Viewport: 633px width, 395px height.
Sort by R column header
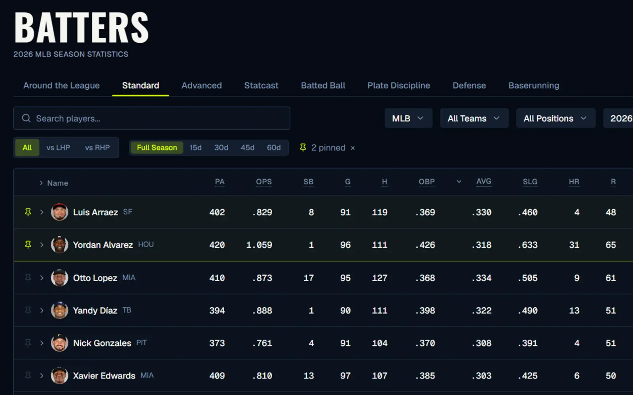(613, 182)
